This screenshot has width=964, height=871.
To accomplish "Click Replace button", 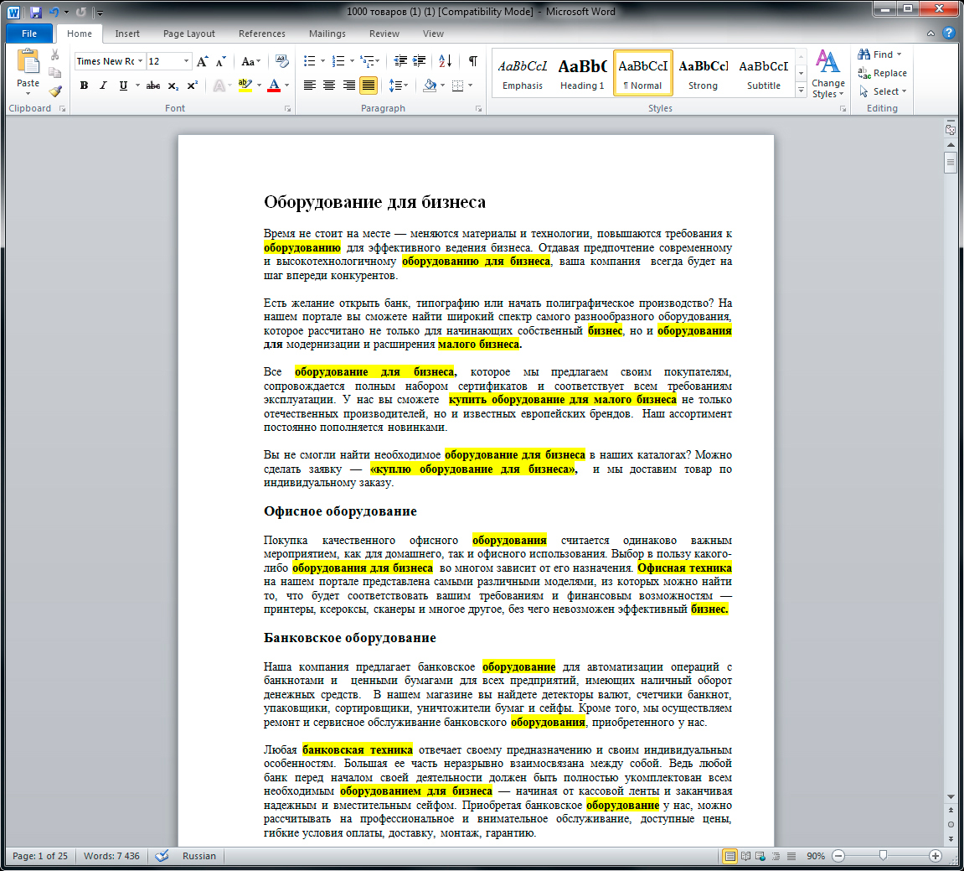I will 882,73.
